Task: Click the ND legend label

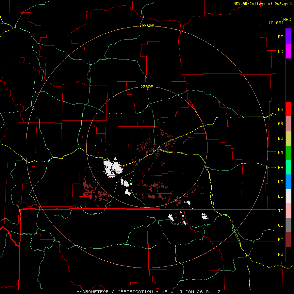Action: coord(280,254)
